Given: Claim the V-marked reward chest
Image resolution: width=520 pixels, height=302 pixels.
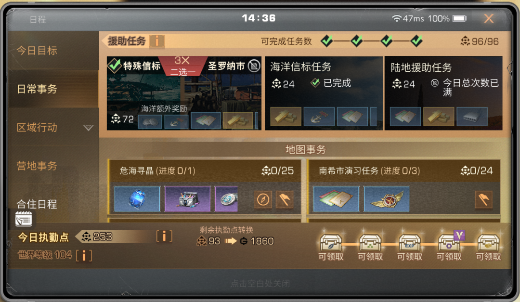Looking at the screenshot, I should (450, 242).
